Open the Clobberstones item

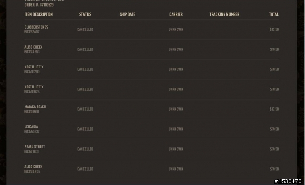click(36, 27)
